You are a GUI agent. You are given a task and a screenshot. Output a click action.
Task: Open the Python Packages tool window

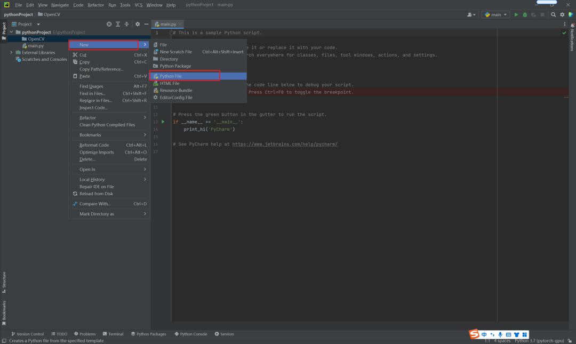point(148,334)
